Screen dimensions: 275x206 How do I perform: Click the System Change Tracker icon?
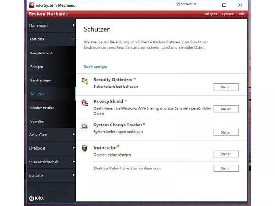click(x=84, y=126)
